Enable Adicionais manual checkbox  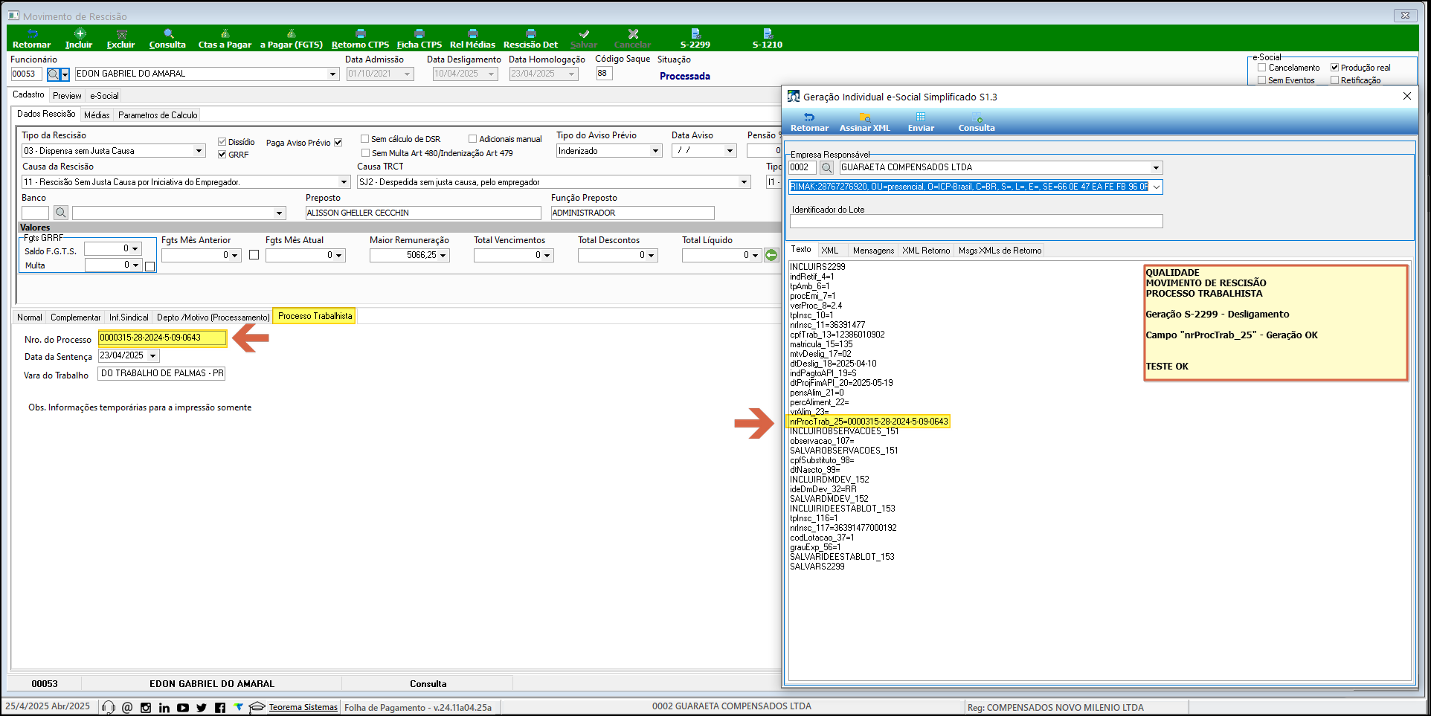[x=472, y=139]
